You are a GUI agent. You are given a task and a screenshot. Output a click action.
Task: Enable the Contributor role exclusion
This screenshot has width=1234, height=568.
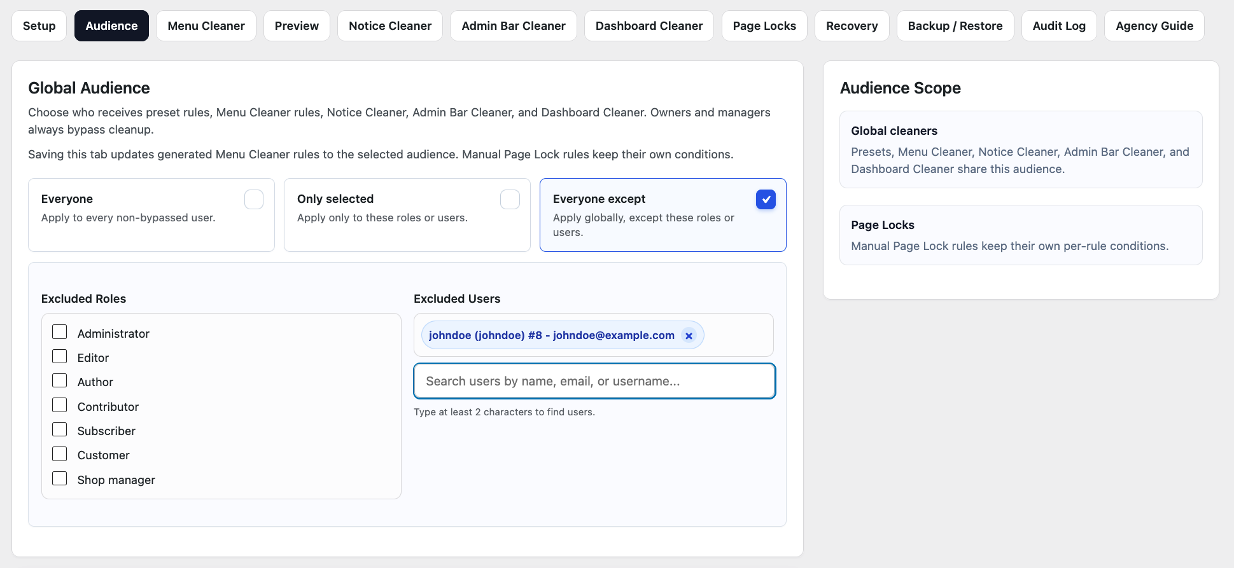60,406
